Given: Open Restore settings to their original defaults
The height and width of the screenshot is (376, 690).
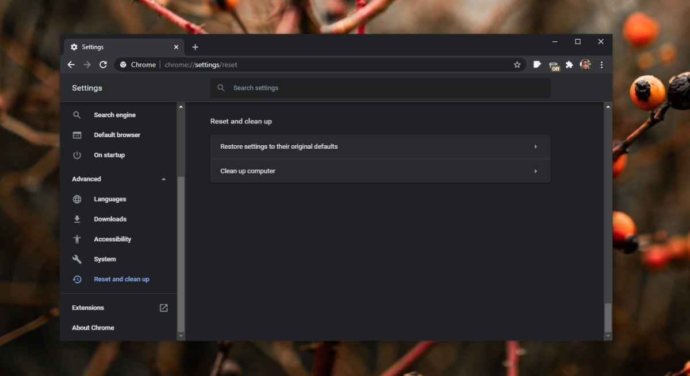Looking at the screenshot, I should 380,146.
